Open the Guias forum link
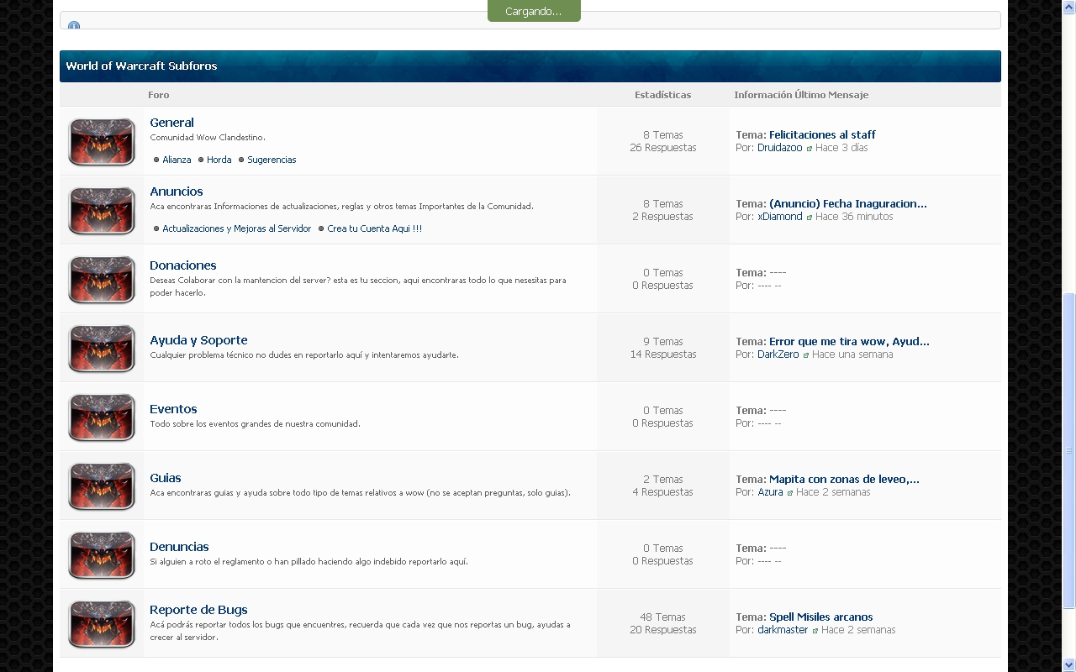This screenshot has height=672, width=1076. point(166,478)
